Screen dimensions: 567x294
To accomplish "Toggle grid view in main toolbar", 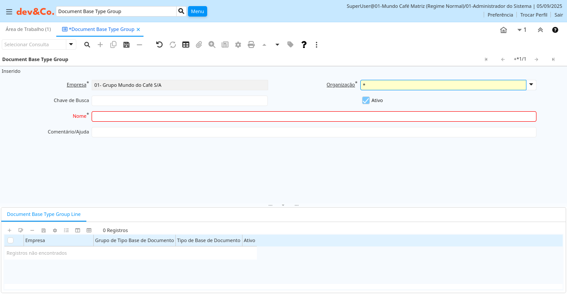I will point(186,44).
